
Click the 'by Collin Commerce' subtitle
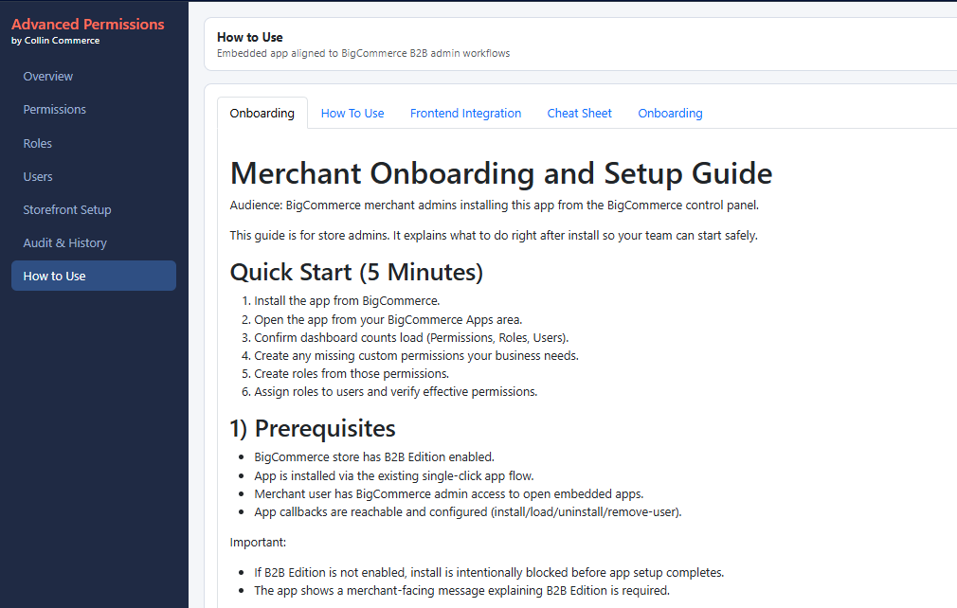tap(56, 41)
